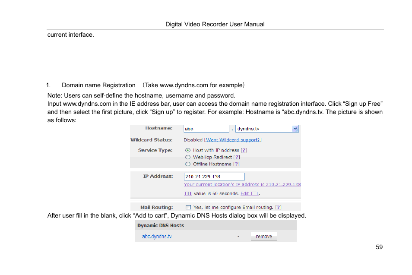412x275 pixels.
Task: Select WebHop Redirect radio button
Action: 187,157
